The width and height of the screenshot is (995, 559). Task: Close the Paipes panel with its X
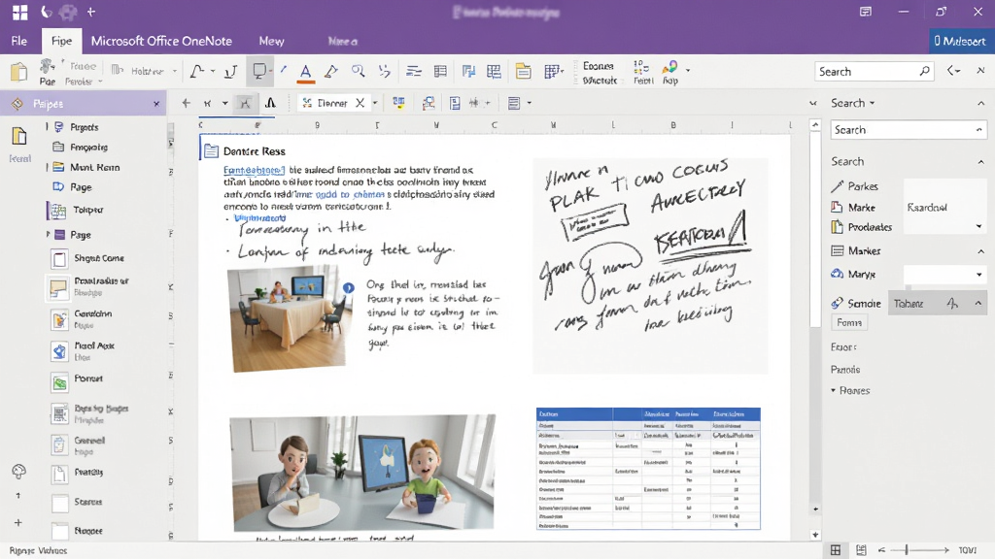(156, 103)
